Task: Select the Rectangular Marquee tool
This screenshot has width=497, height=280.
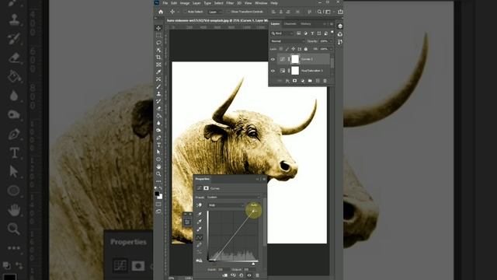Action: point(158,35)
